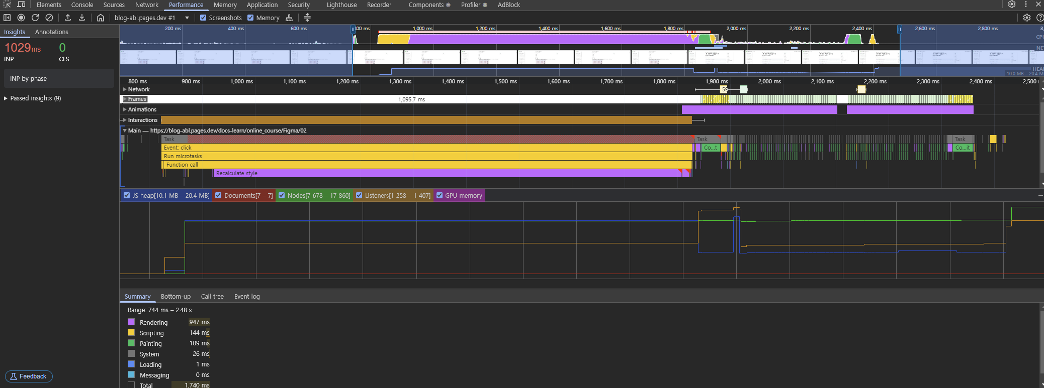Toggle the Performance sidebar panel icon
The image size is (1044, 388).
[x=7, y=18]
